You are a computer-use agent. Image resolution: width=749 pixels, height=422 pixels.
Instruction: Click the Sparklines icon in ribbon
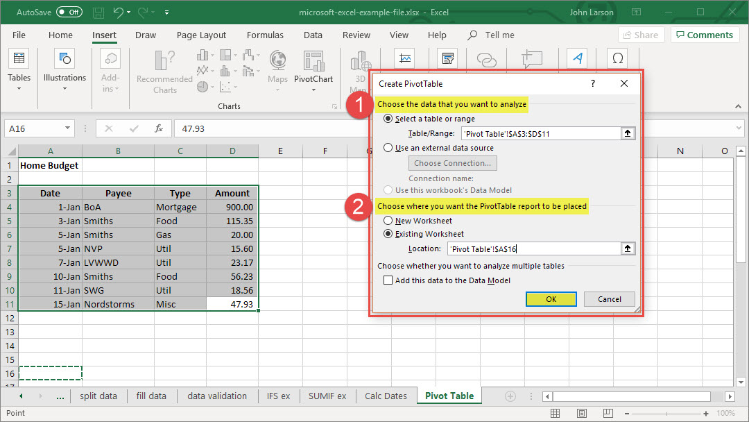[x=404, y=59]
